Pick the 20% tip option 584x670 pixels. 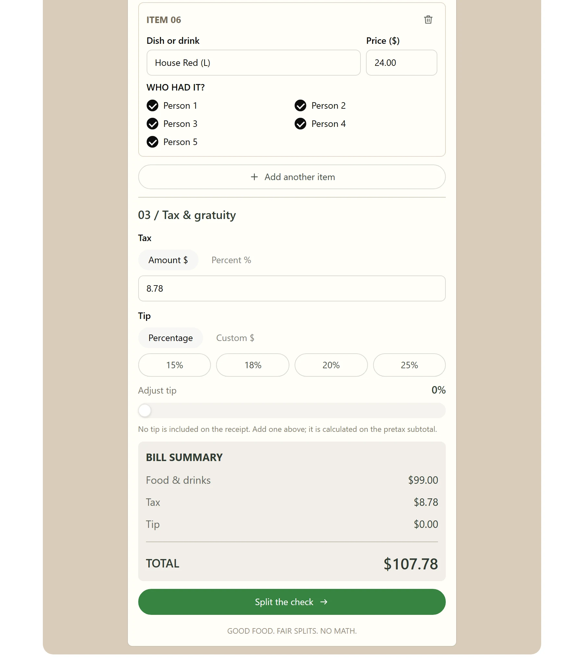[331, 365]
